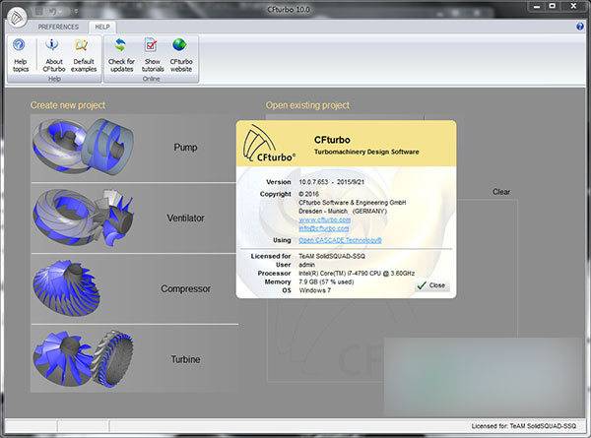Click blue help question mark at top right

coord(580,27)
